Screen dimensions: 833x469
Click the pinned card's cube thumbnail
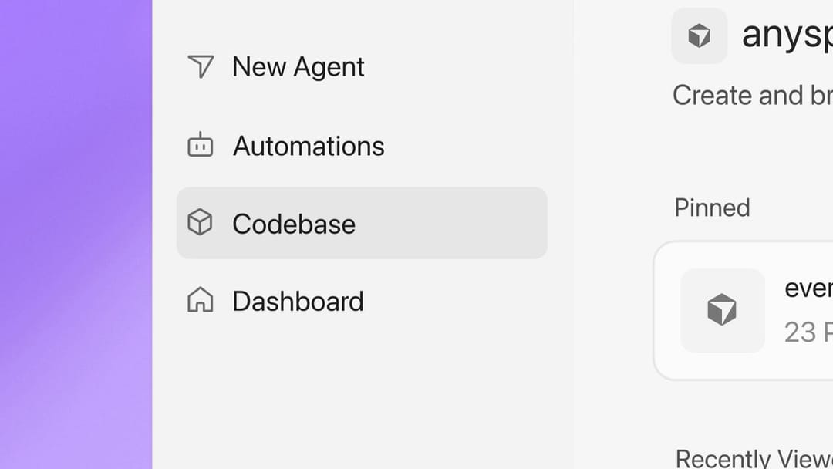tap(723, 310)
